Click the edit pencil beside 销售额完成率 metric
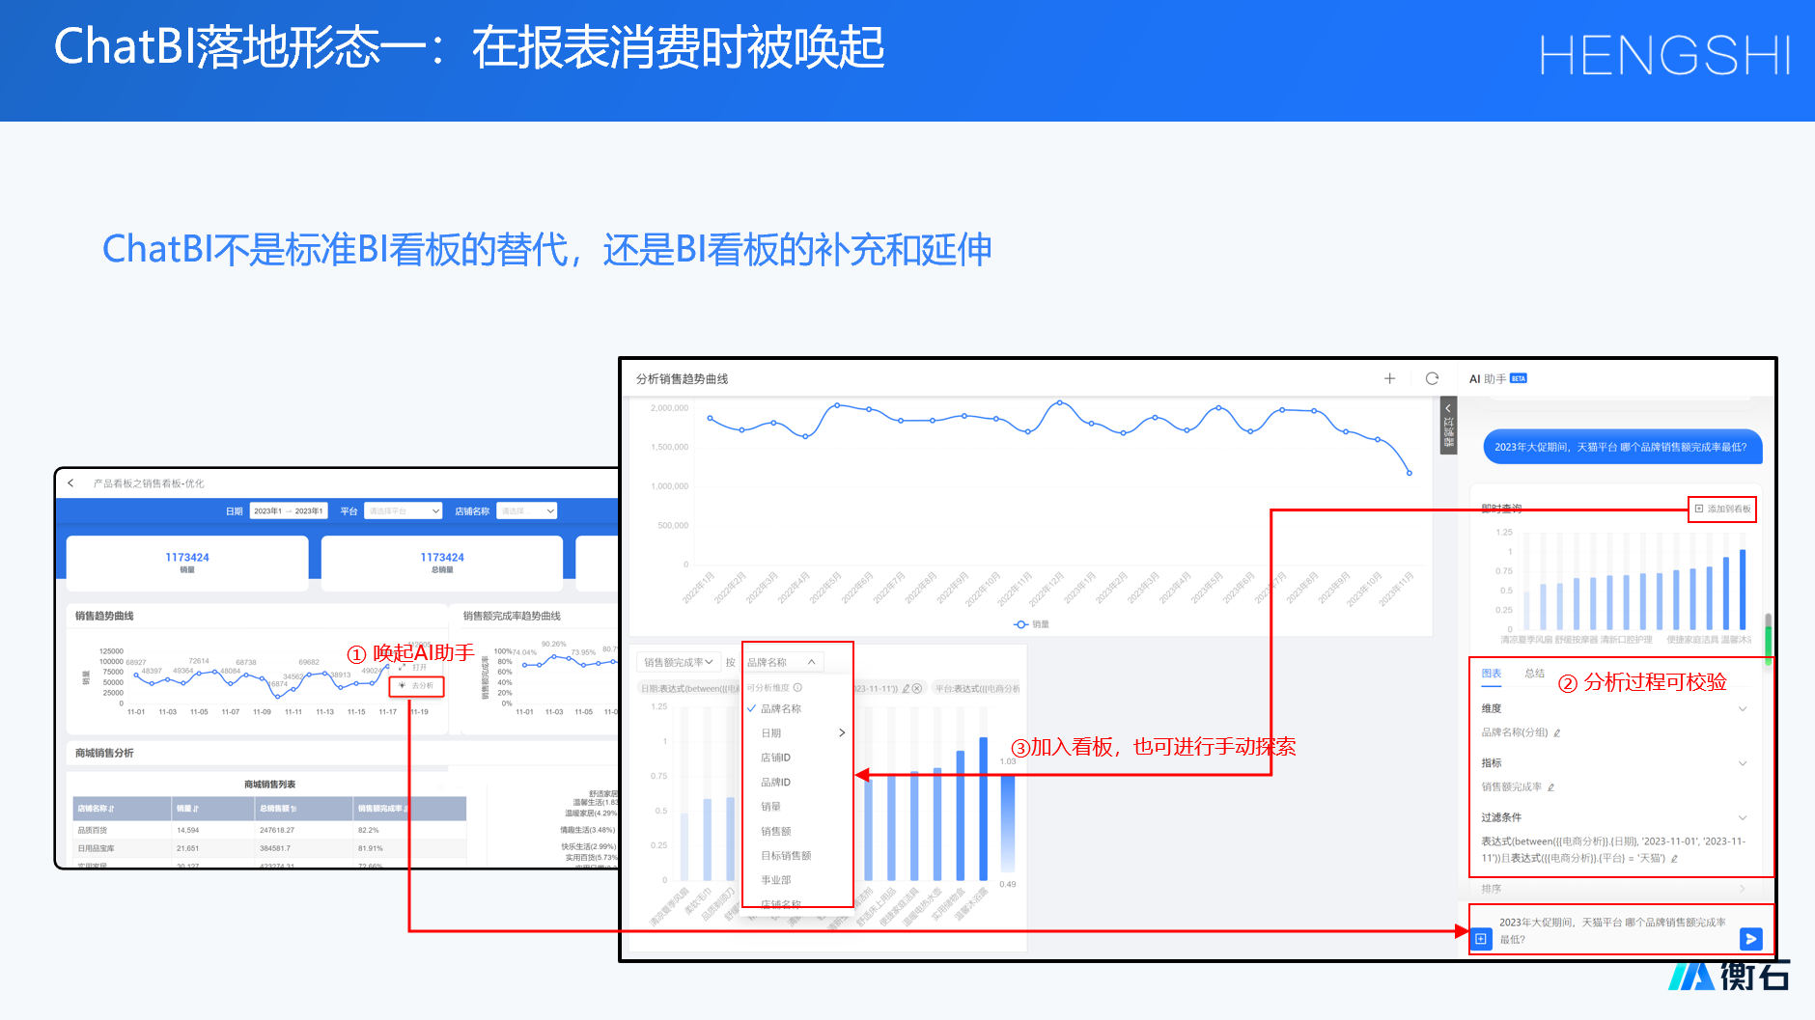The height and width of the screenshot is (1020, 1815). click(x=1550, y=787)
